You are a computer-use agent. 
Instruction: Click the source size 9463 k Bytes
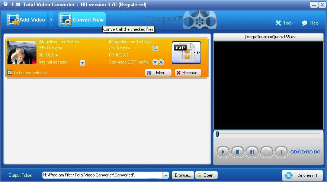[x=50, y=48]
